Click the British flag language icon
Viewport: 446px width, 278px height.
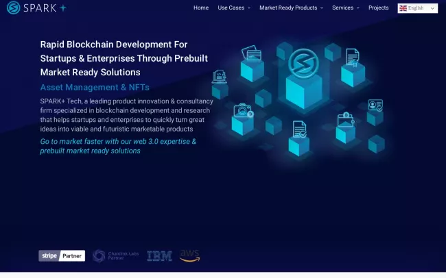point(403,8)
